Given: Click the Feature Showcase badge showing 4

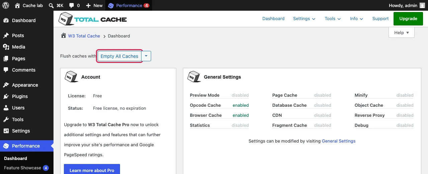Looking at the screenshot, I should point(46,168).
